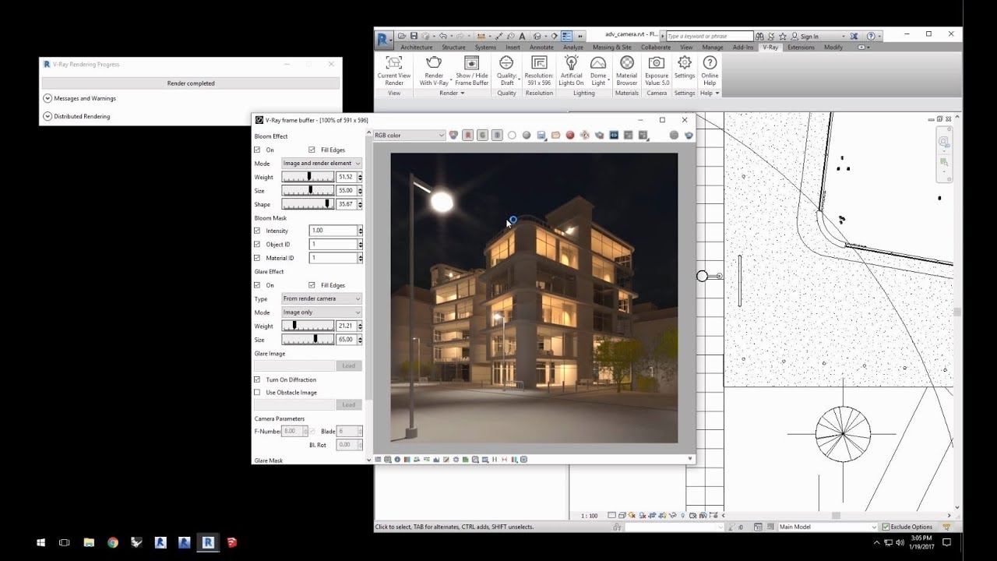Switch to the Massing & Site tab
This screenshot has width=997, height=561.
point(613,48)
